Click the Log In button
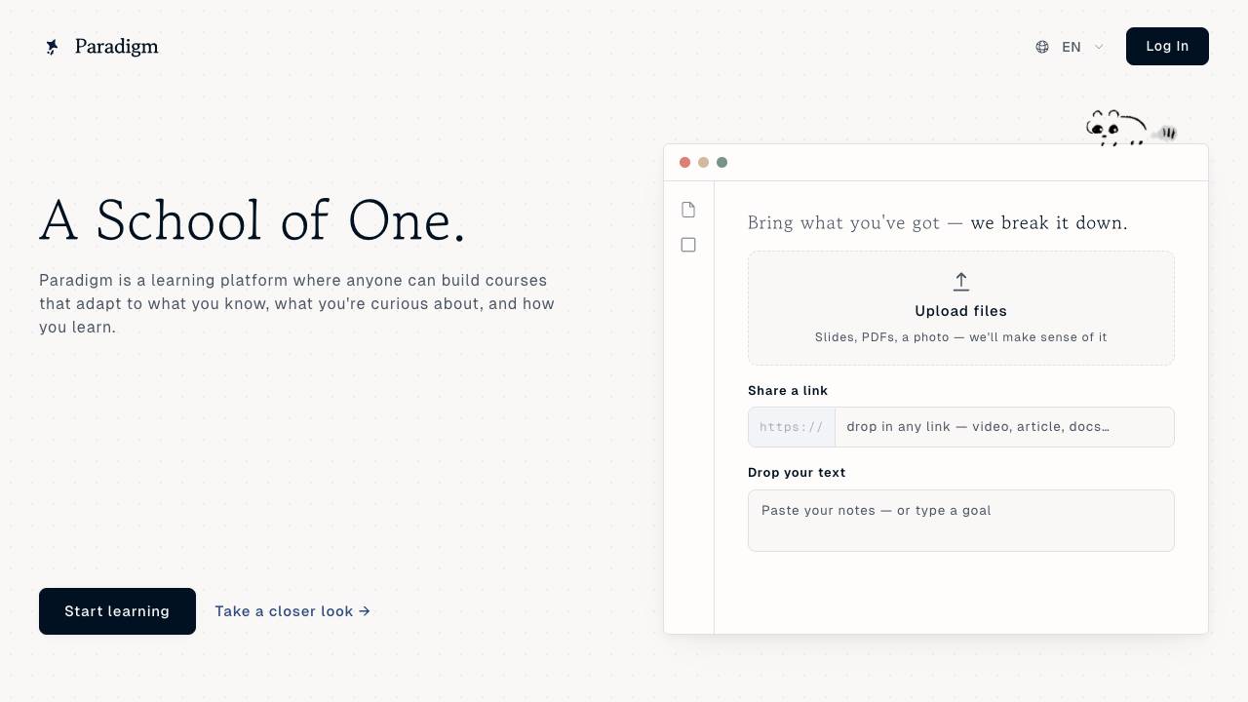Screen dimensions: 1248x702 (1167, 47)
